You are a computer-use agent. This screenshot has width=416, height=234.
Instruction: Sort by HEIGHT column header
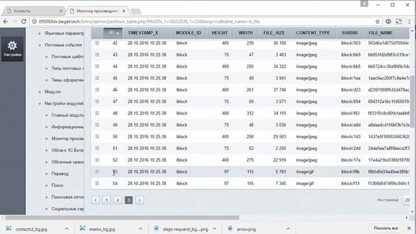(220, 33)
